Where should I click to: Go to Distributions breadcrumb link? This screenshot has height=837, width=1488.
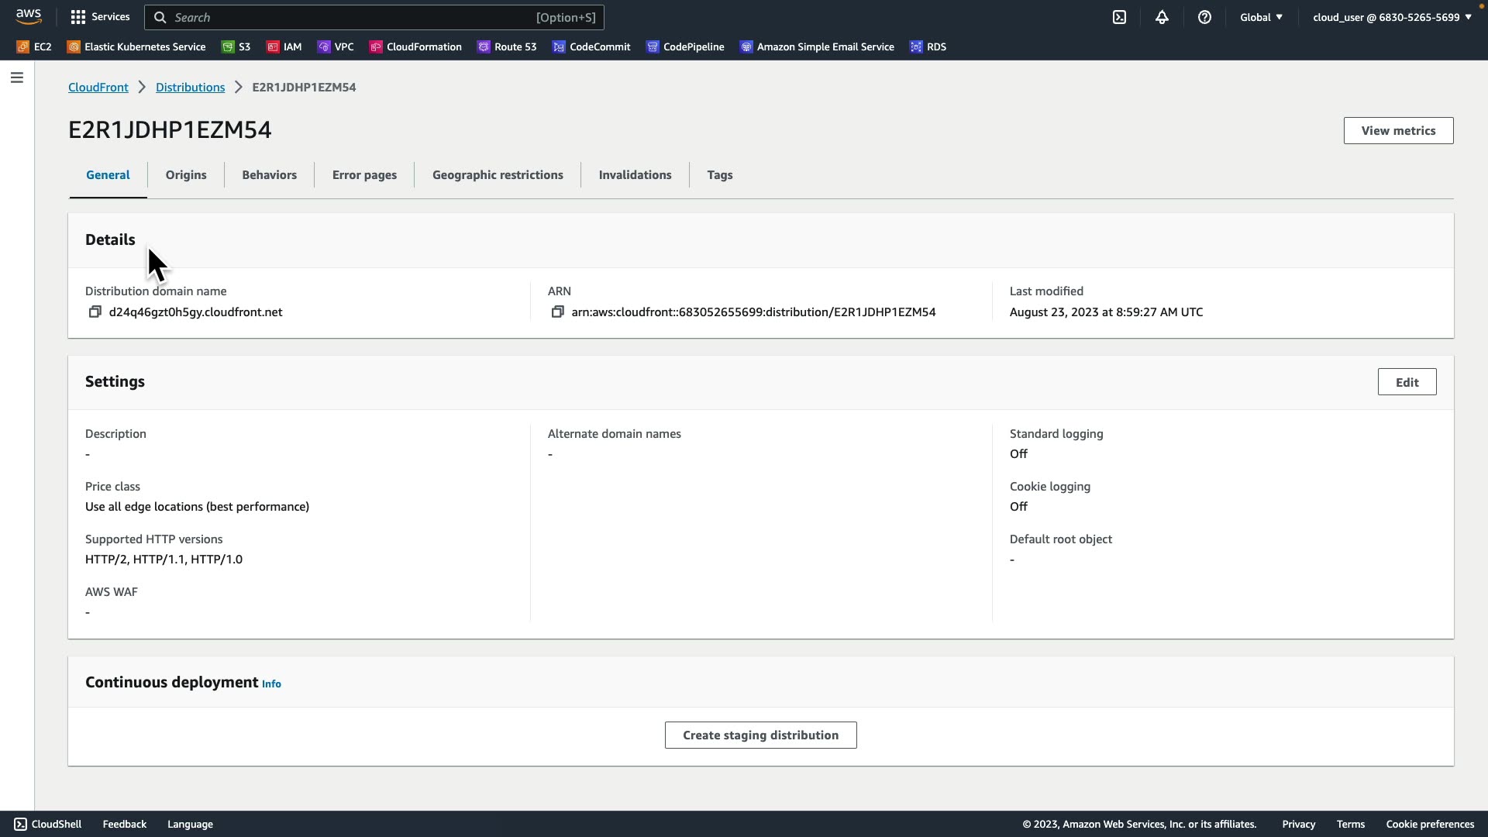point(190,87)
